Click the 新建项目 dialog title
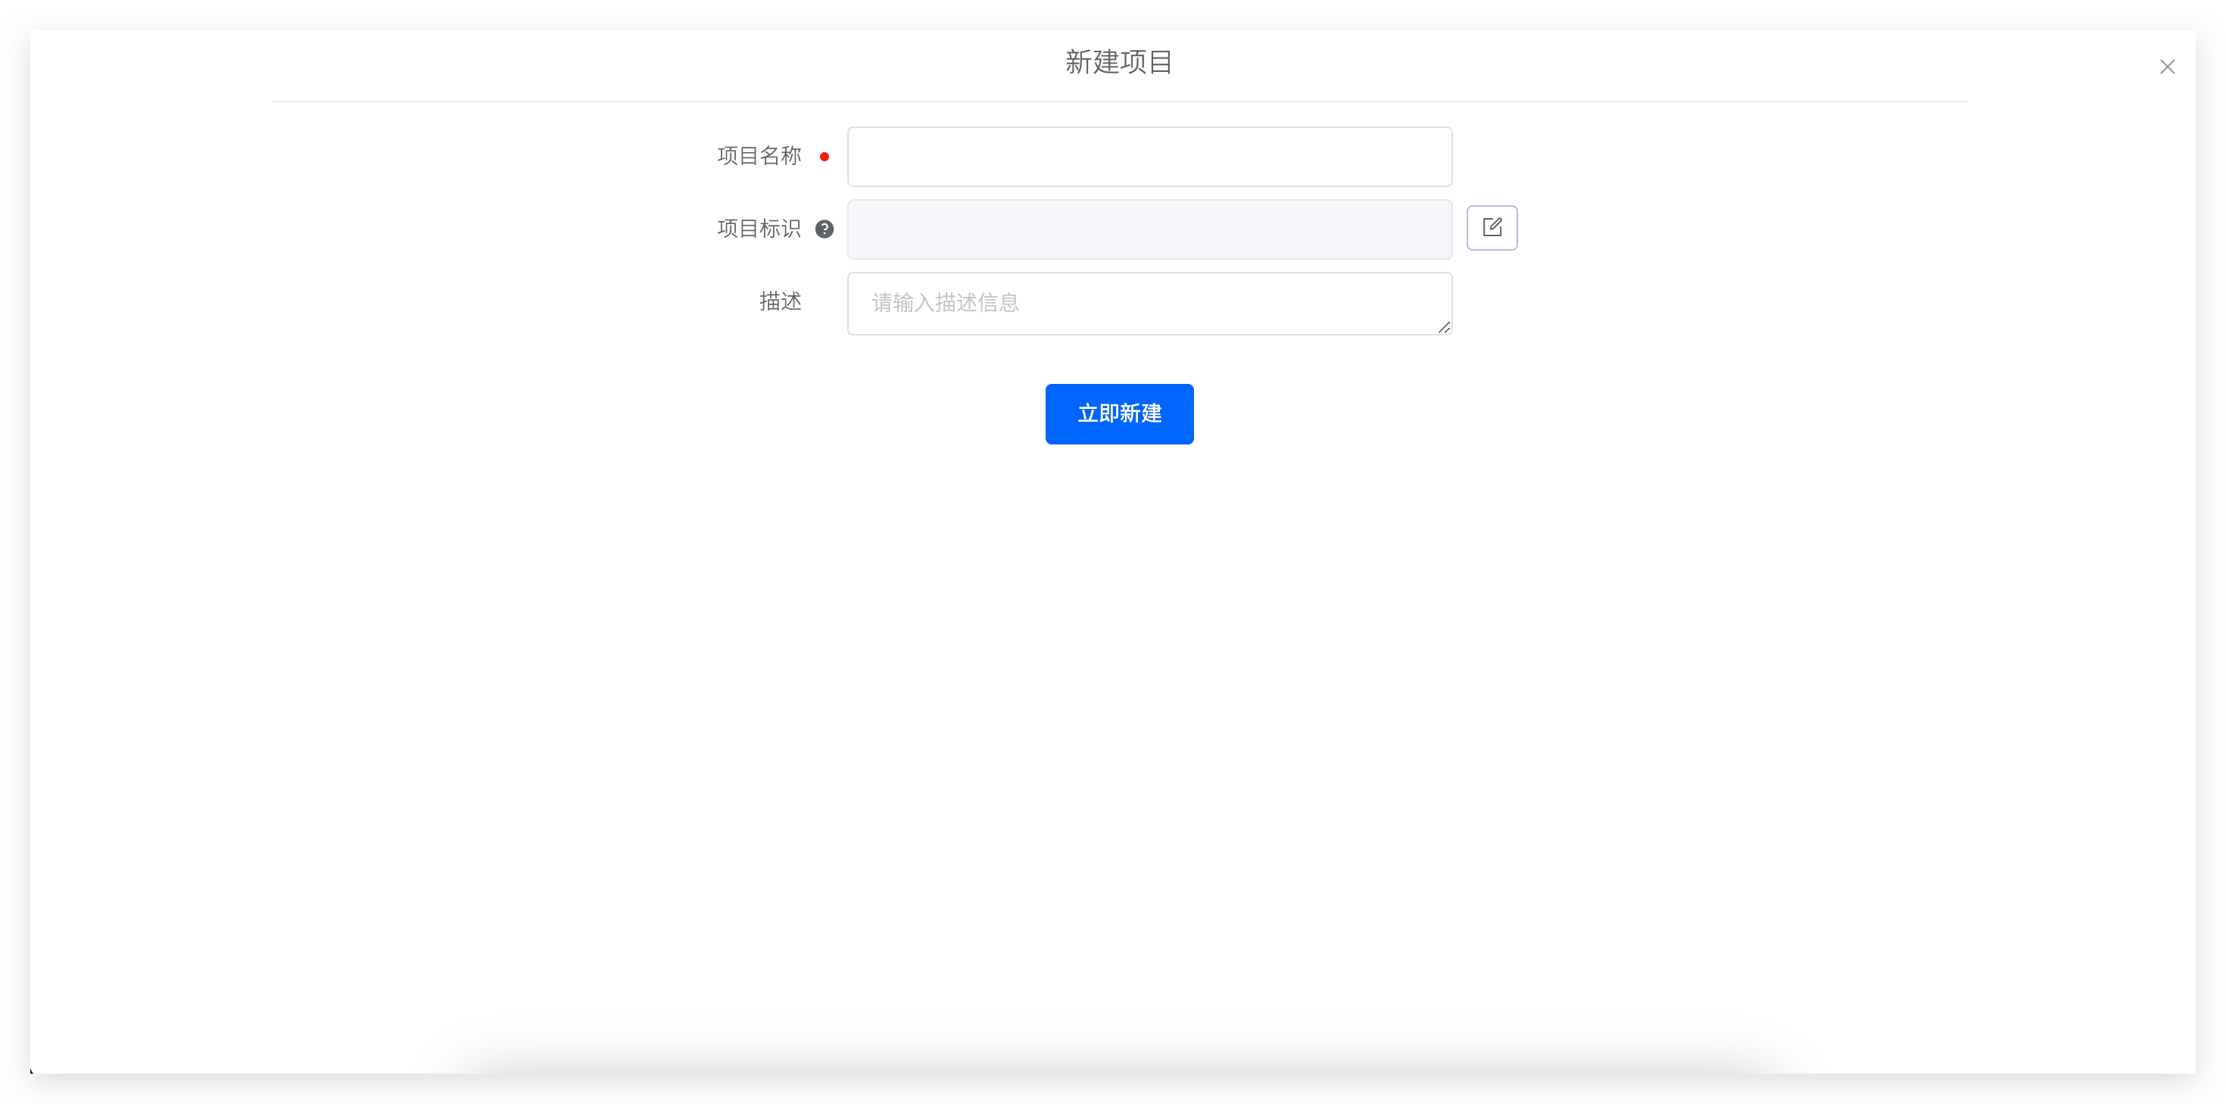This screenshot has width=2226, height=1104. tap(1118, 62)
